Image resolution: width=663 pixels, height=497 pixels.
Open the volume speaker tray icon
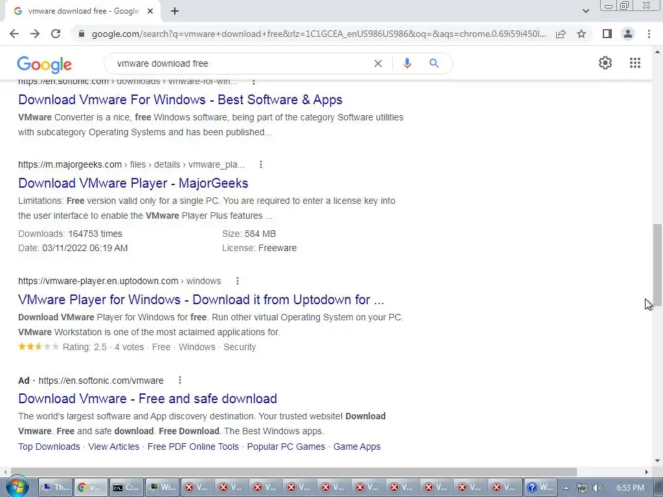click(597, 488)
